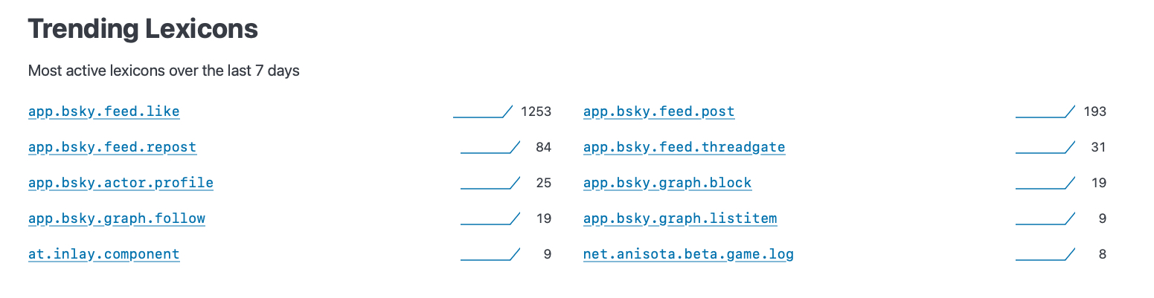Open the app.bsky.feed.like lexicon link

coord(103,111)
